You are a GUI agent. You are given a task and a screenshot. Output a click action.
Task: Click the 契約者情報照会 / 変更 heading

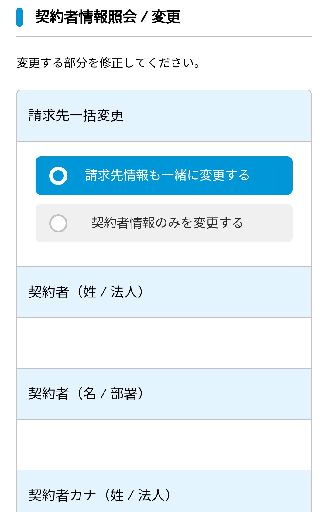point(108,17)
